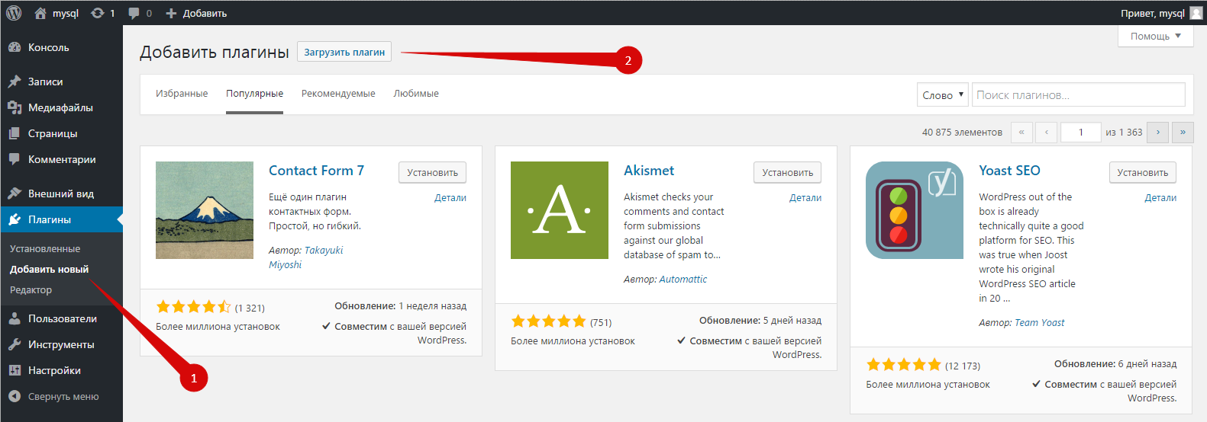
Task: Click the Инструменты wrench icon
Action: click(15, 344)
